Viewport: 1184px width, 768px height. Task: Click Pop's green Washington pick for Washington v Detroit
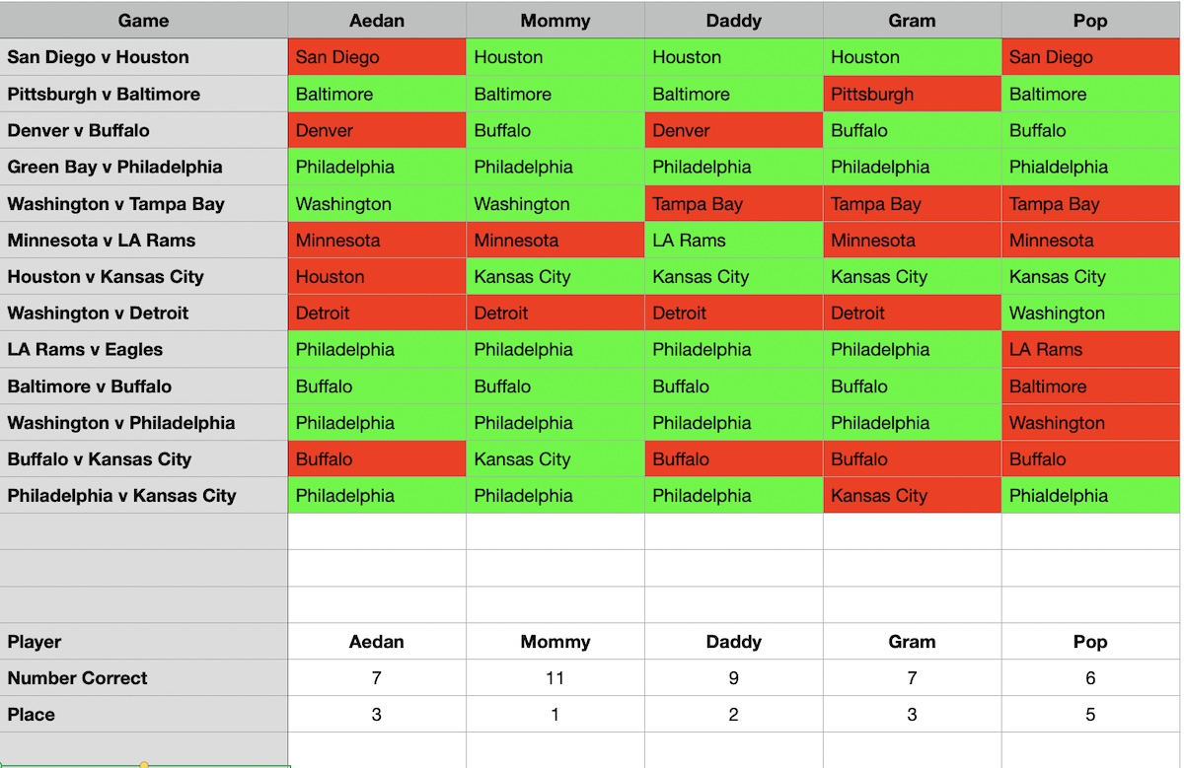pos(1090,314)
